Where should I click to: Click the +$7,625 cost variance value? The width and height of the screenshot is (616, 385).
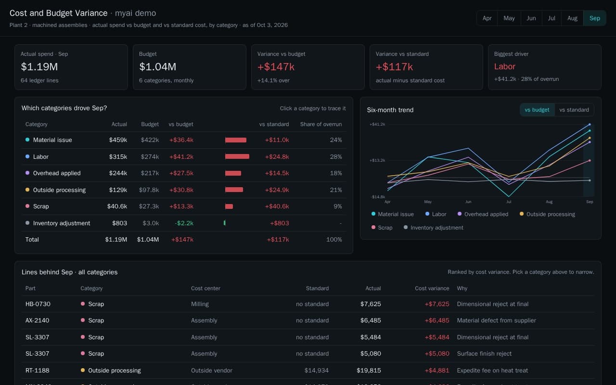click(437, 304)
